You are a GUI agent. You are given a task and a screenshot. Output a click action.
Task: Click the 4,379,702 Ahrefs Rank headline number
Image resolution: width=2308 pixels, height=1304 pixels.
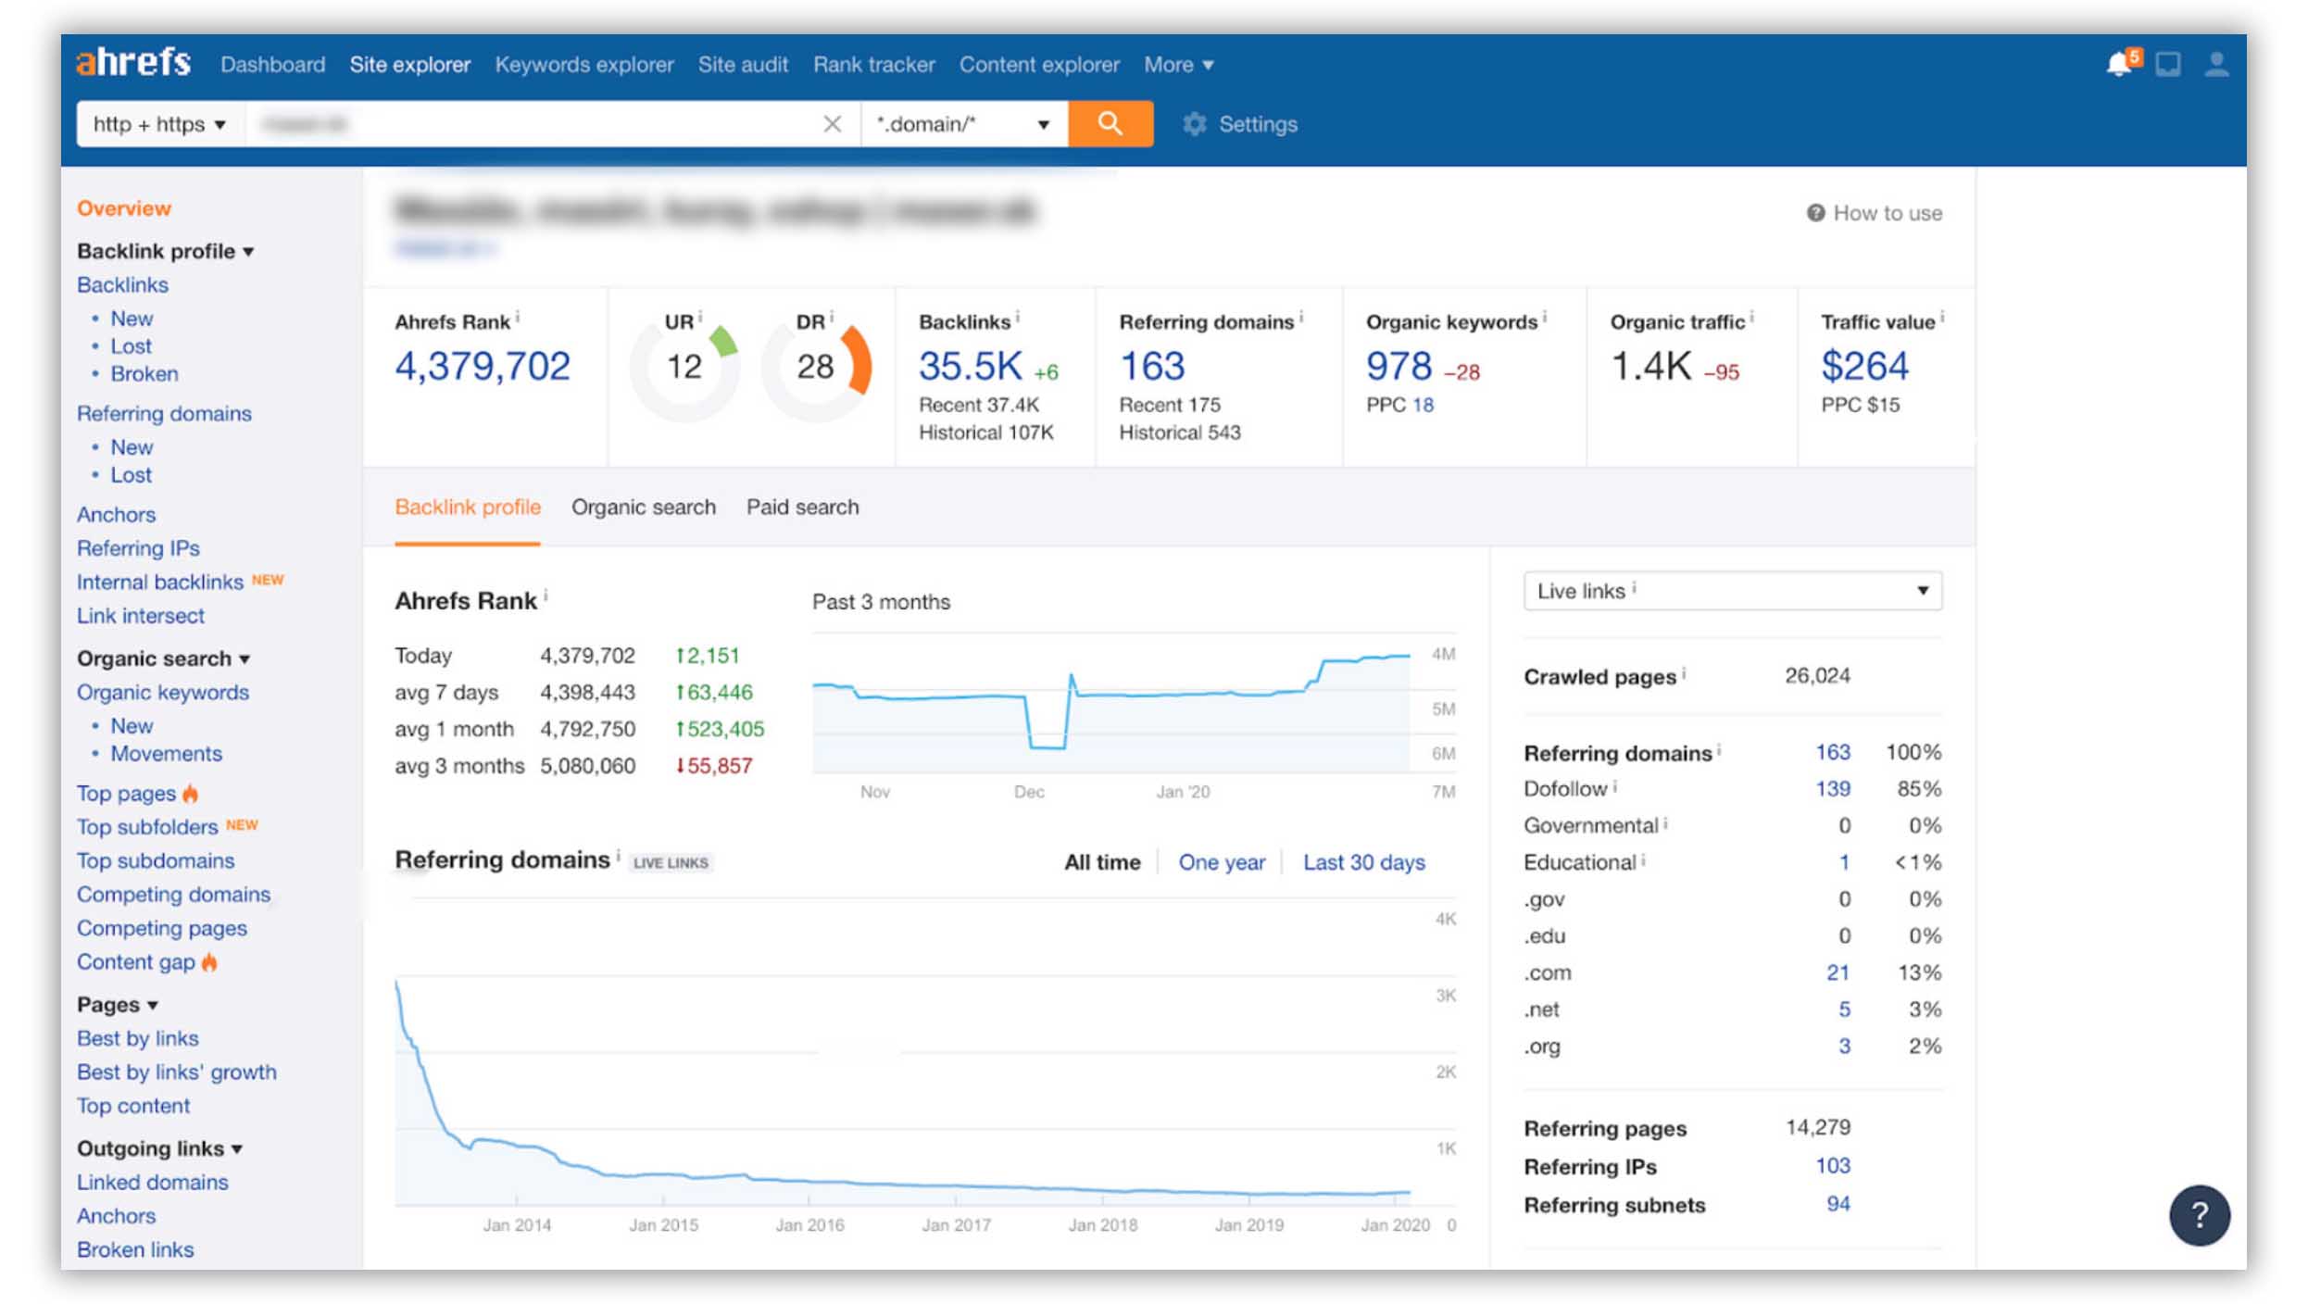click(x=483, y=367)
